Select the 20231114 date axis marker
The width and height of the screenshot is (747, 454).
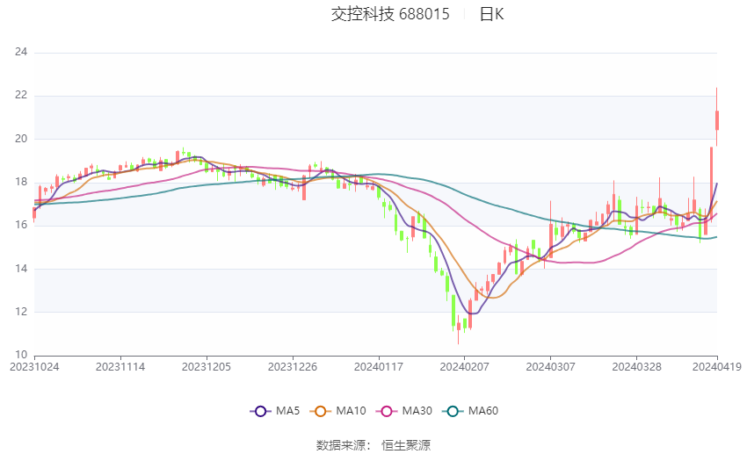[x=120, y=367]
